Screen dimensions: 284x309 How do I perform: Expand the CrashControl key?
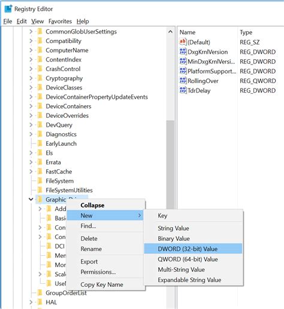[31, 69]
